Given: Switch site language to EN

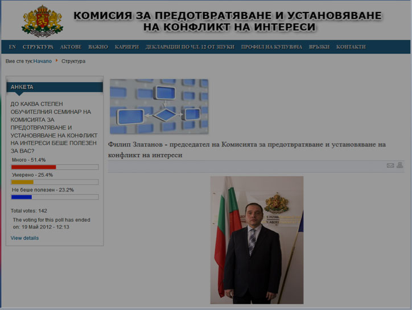Looking at the screenshot, I should 13,47.
